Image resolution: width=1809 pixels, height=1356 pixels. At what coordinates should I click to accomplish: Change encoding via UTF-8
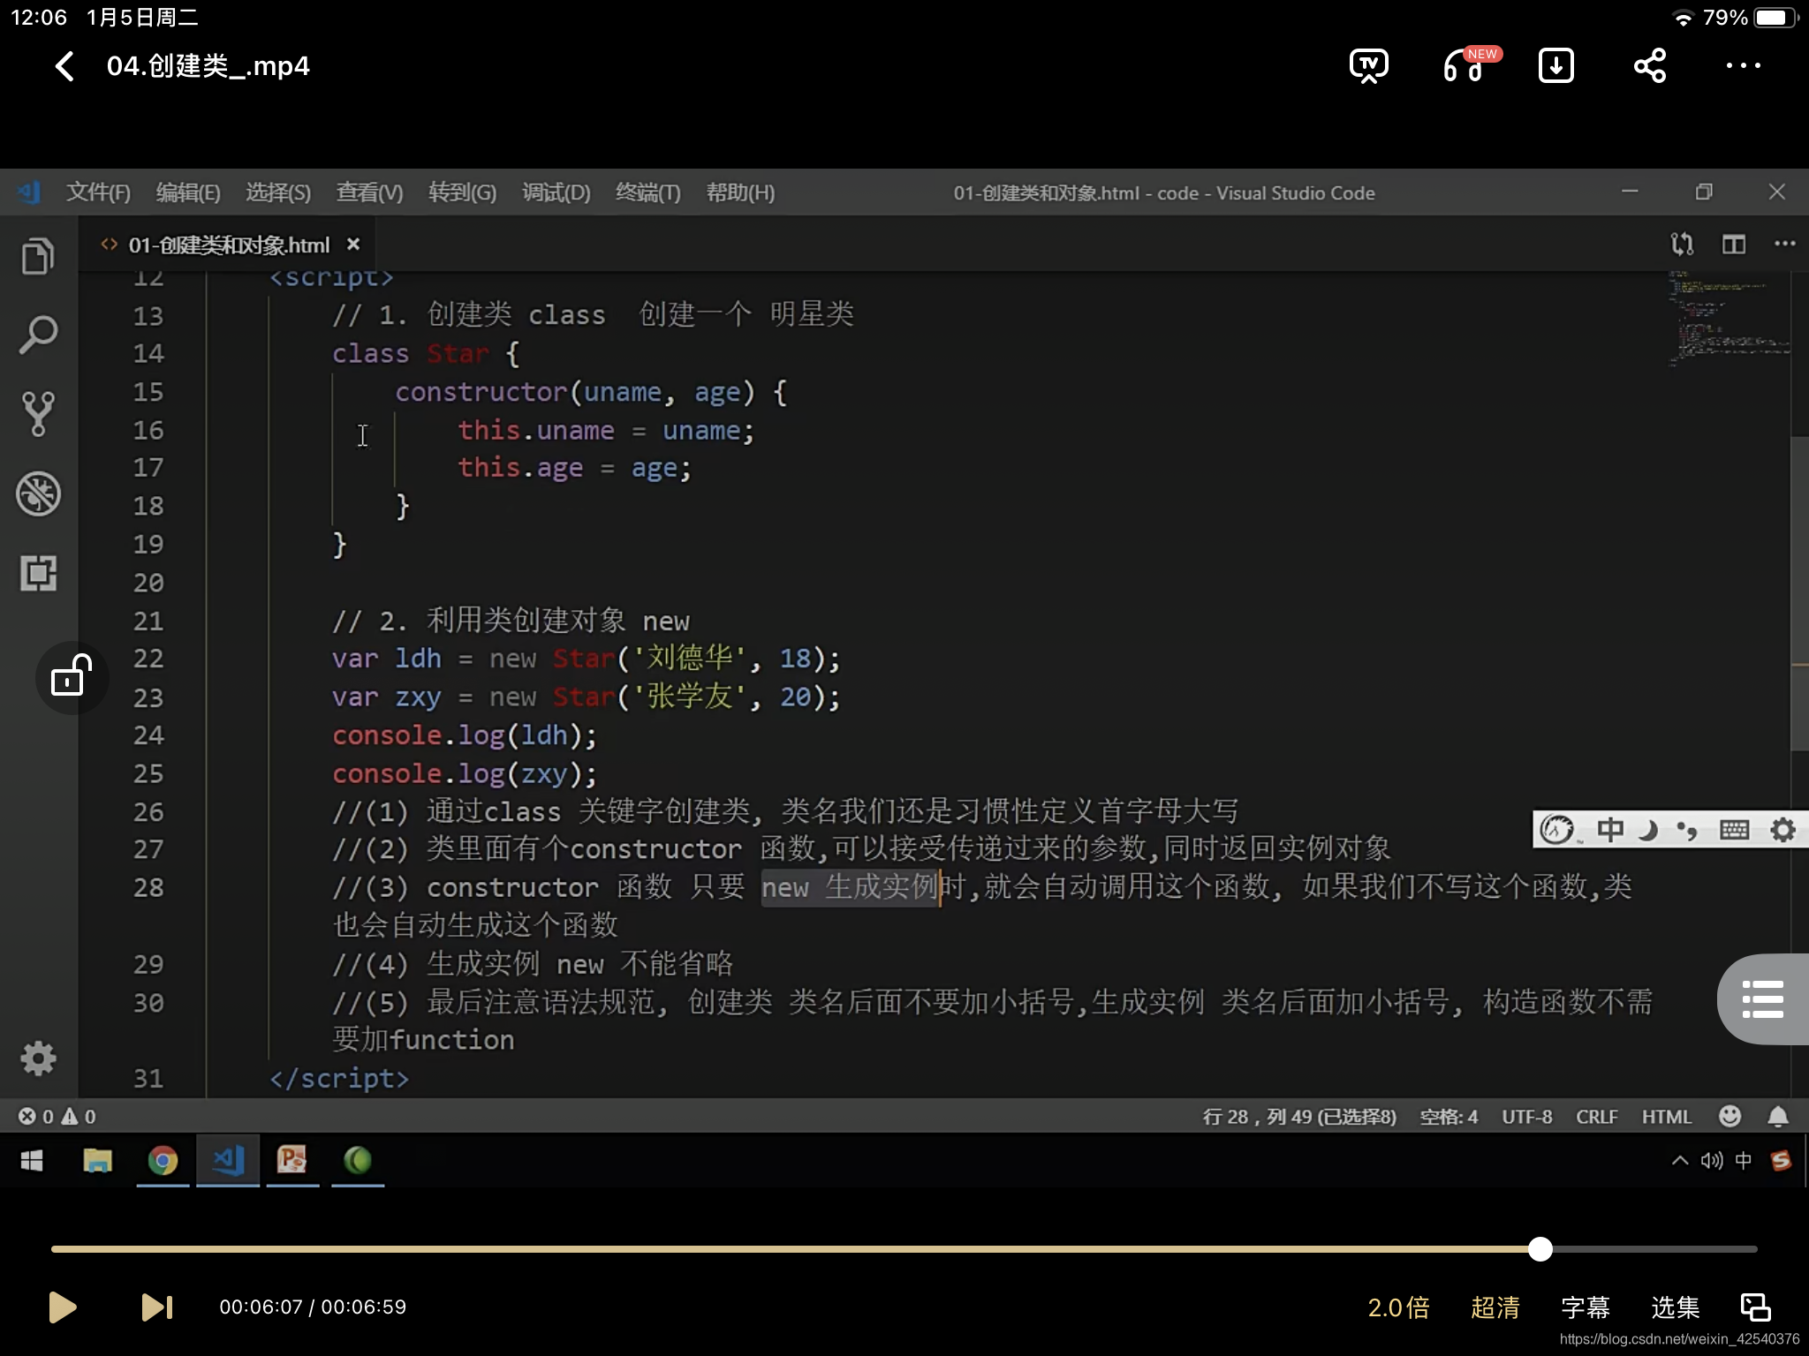pos(1527,1117)
